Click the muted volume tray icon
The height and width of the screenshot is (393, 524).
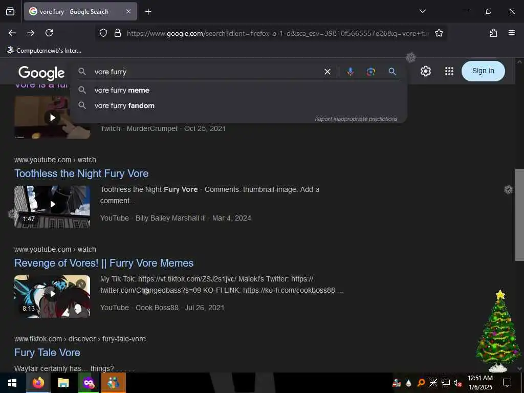(457, 383)
